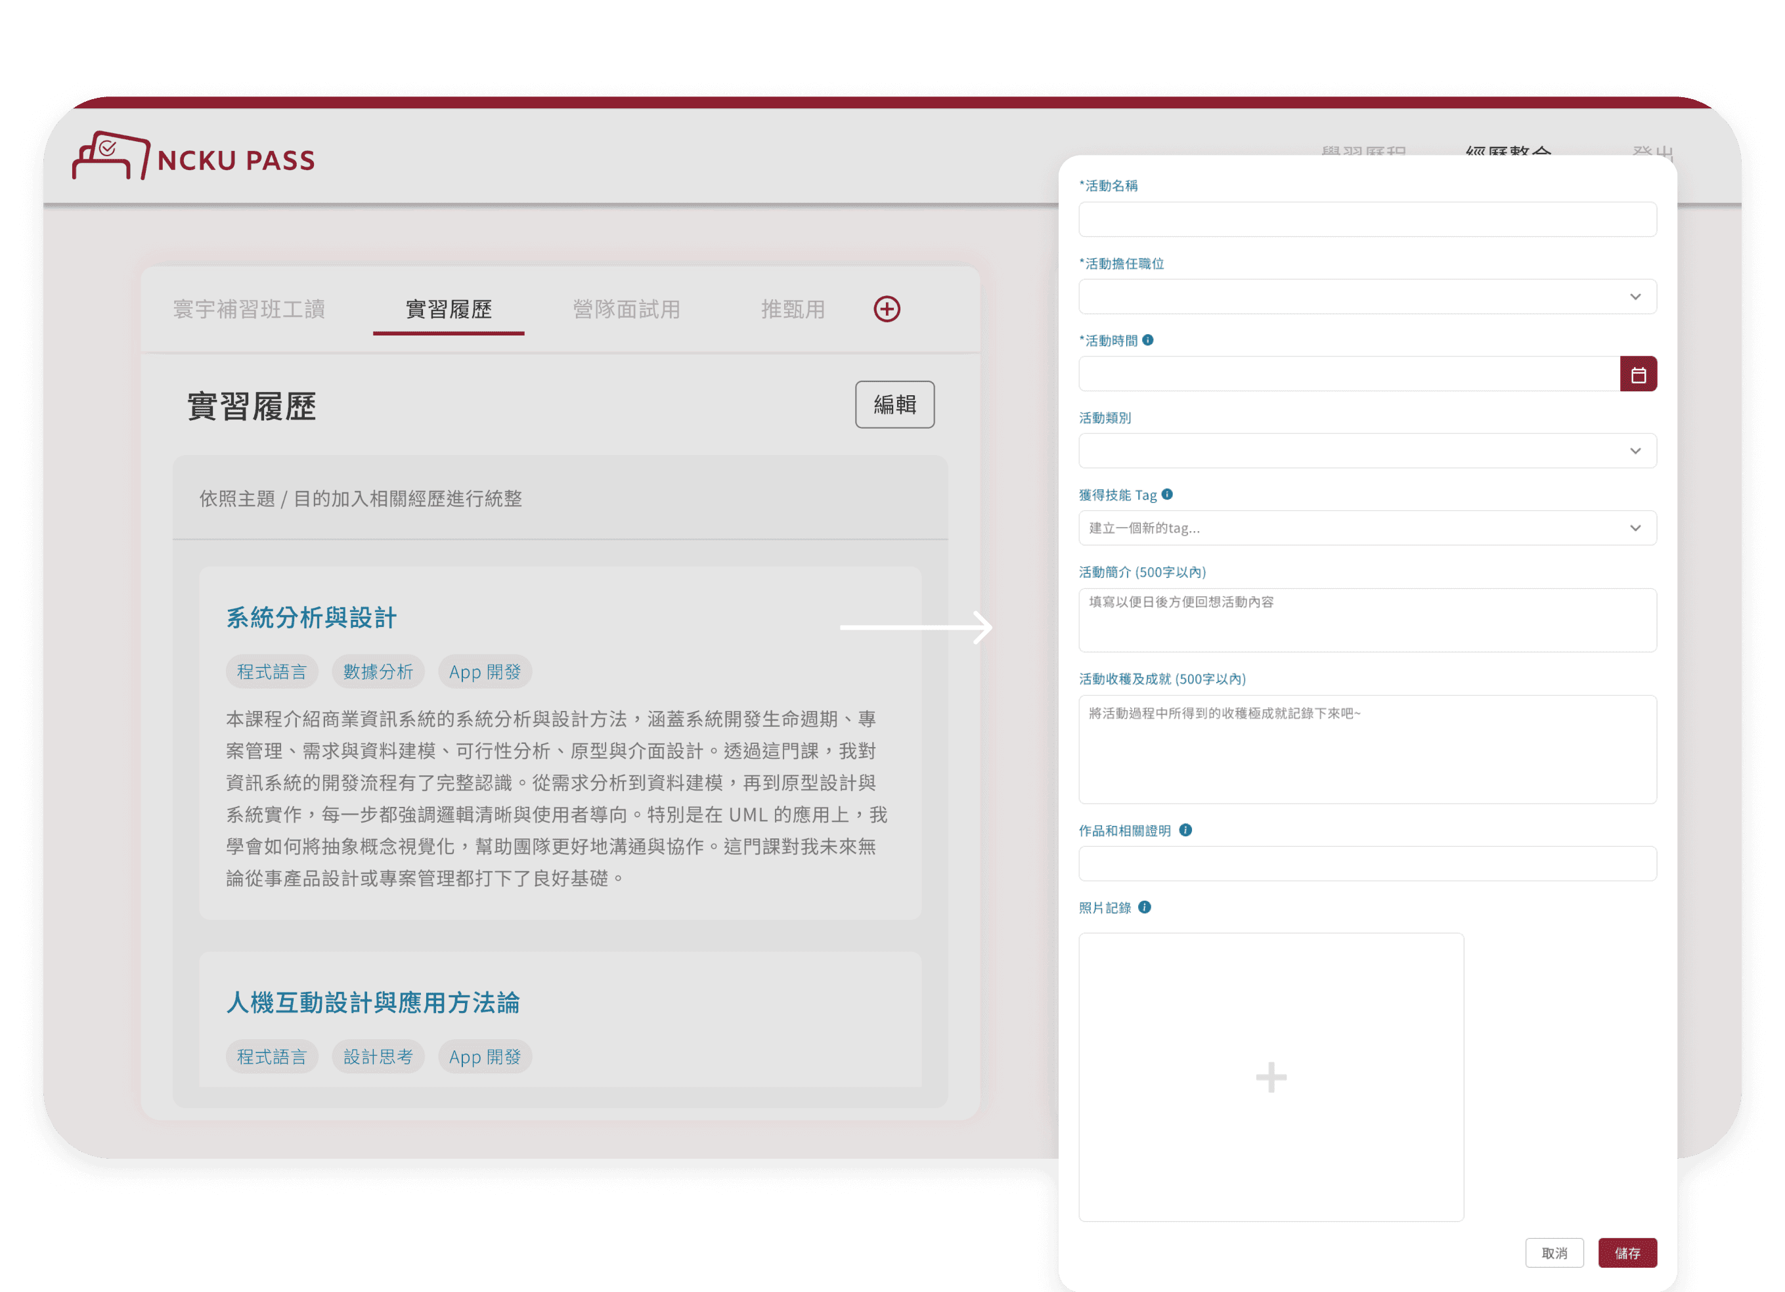Click the NCKU PASS logo icon
Viewport: 1785px width, 1292px height.
point(111,156)
